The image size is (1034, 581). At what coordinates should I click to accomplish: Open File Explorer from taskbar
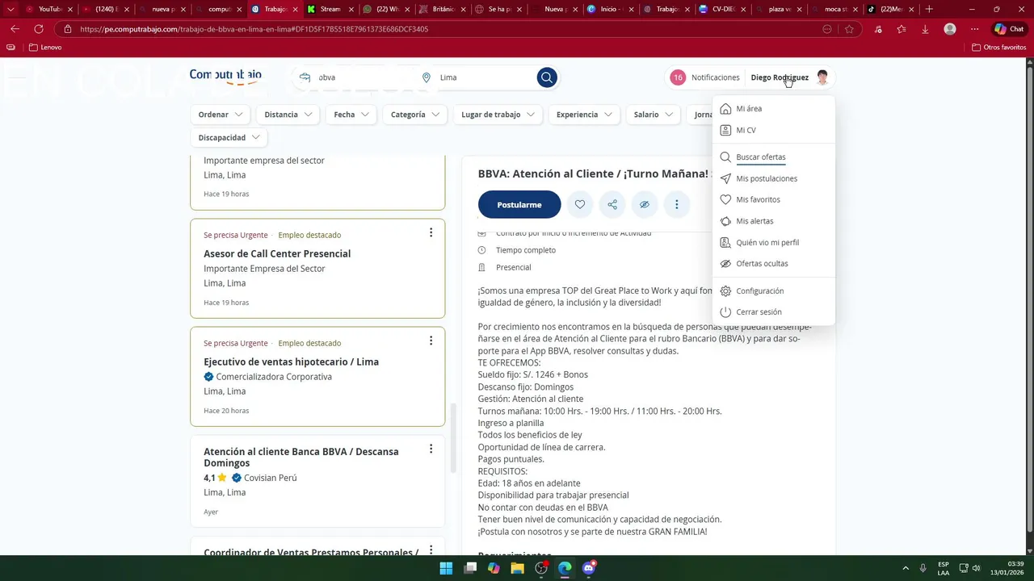pos(518,568)
